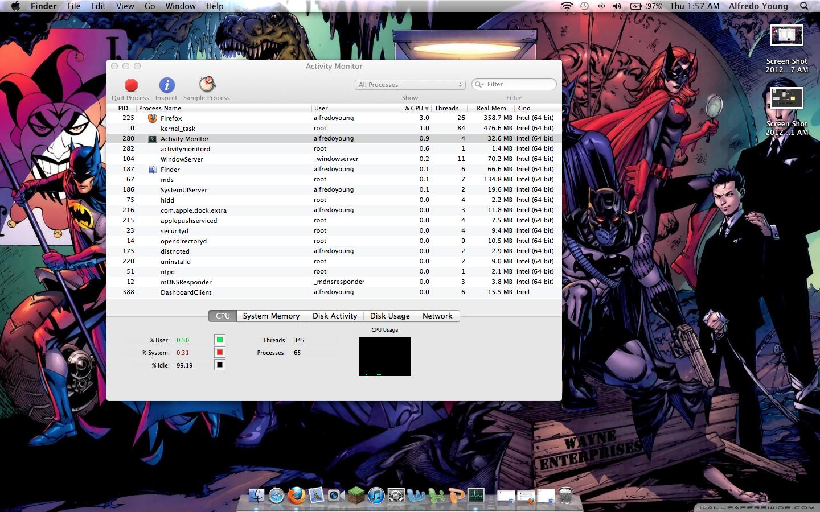820x512 pixels.
Task: Select the Screen Shot 2012...1 AM desktop file
Action: point(786,112)
